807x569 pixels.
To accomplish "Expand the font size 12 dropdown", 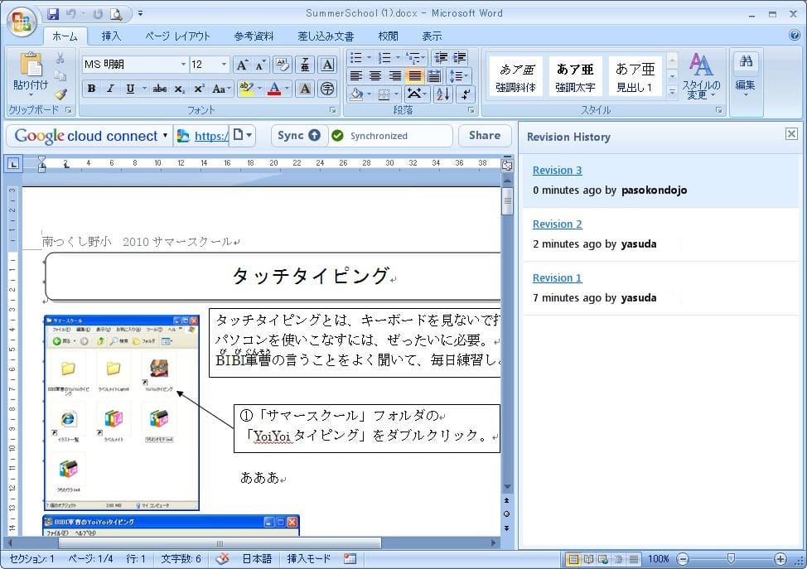I will [x=224, y=65].
